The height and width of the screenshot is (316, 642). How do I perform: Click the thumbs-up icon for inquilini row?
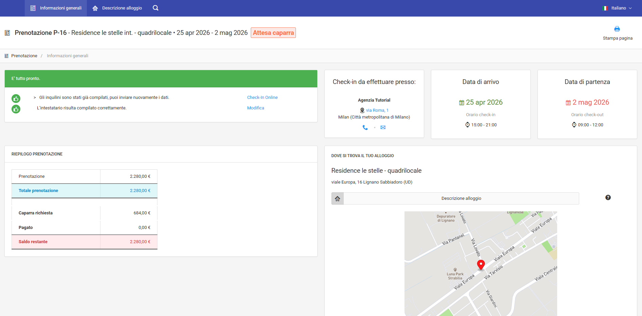tap(16, 99)
